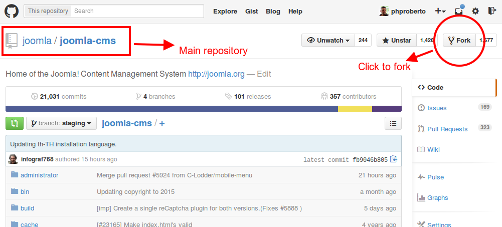Create new file with plus link
Viewport: 502px width, 227px height.
pos(162,123)
